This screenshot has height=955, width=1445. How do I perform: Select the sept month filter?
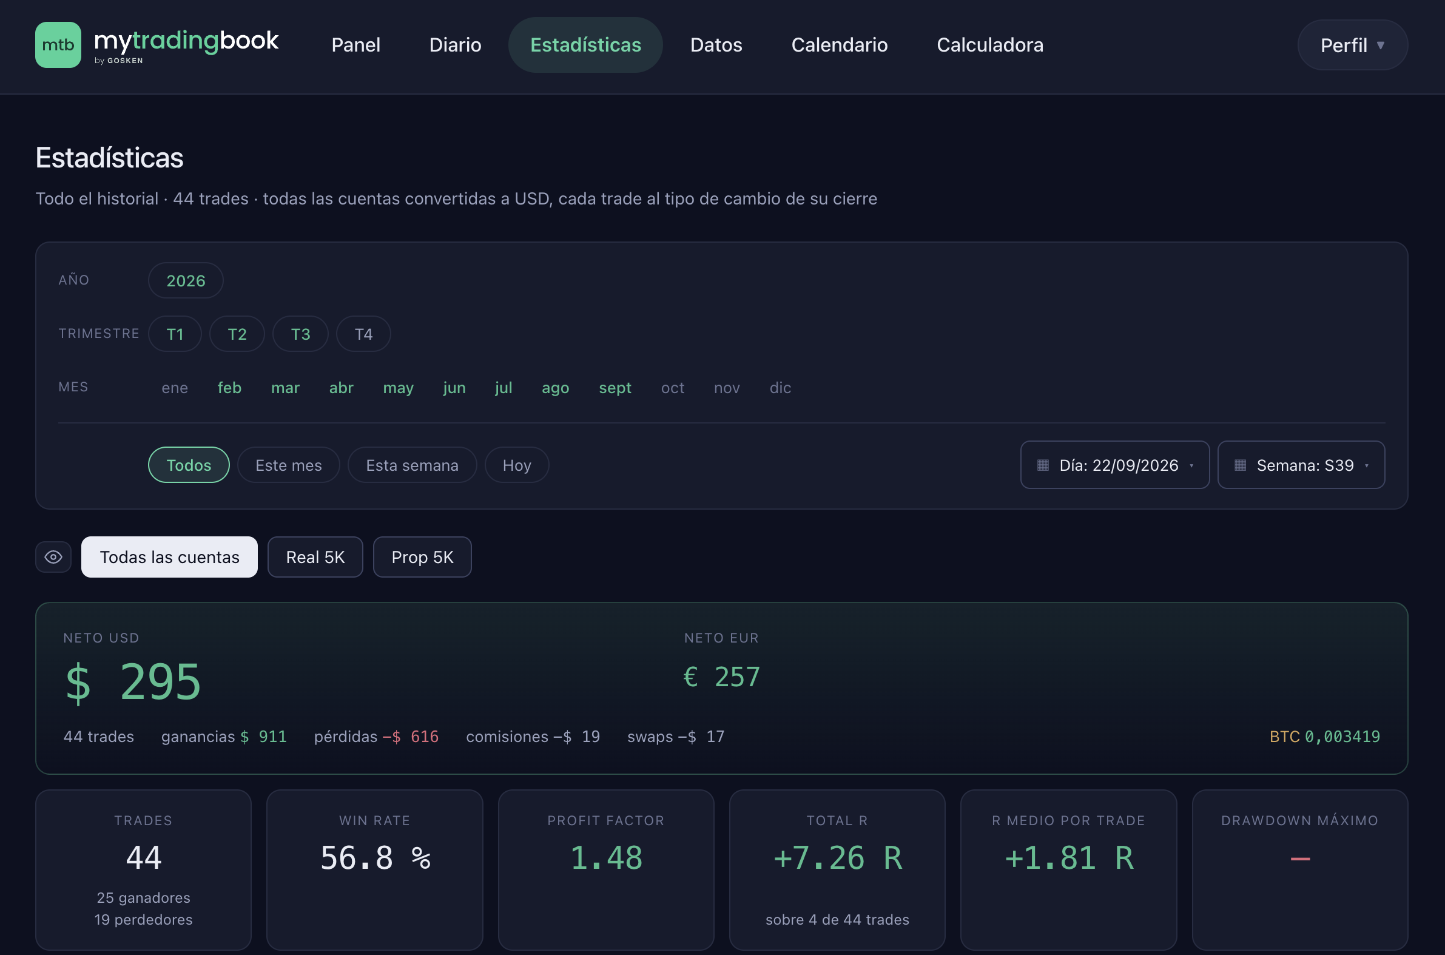pos(615,388)
